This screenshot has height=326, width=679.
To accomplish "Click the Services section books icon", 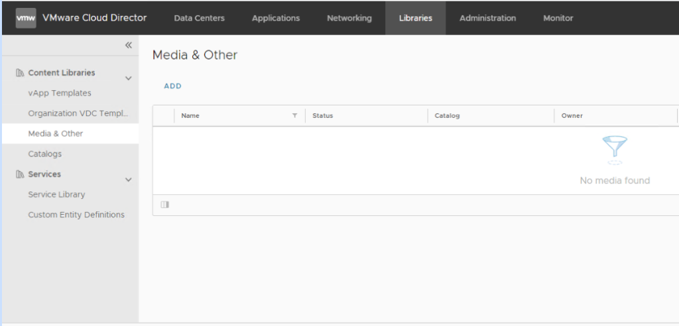I will pos(20,174).
